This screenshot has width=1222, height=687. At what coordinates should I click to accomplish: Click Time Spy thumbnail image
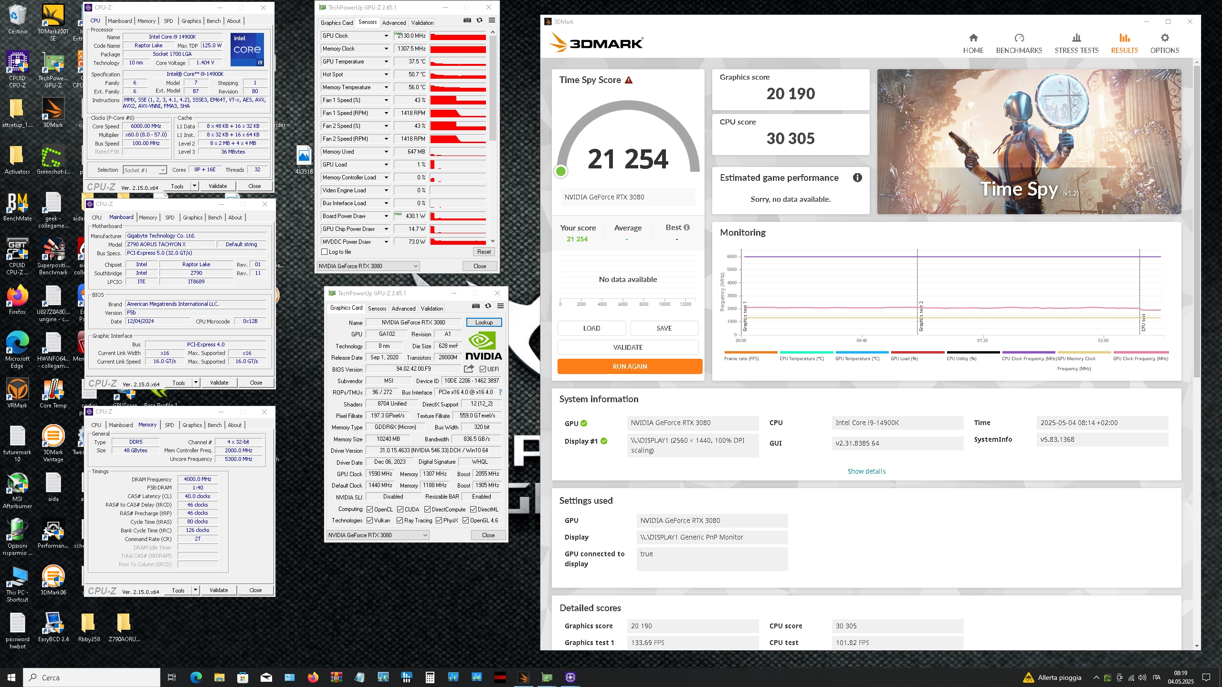(1029, 141)
